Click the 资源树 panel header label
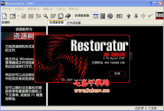The width and height of the screenshot is (164, 111). (x=6, y=22)
